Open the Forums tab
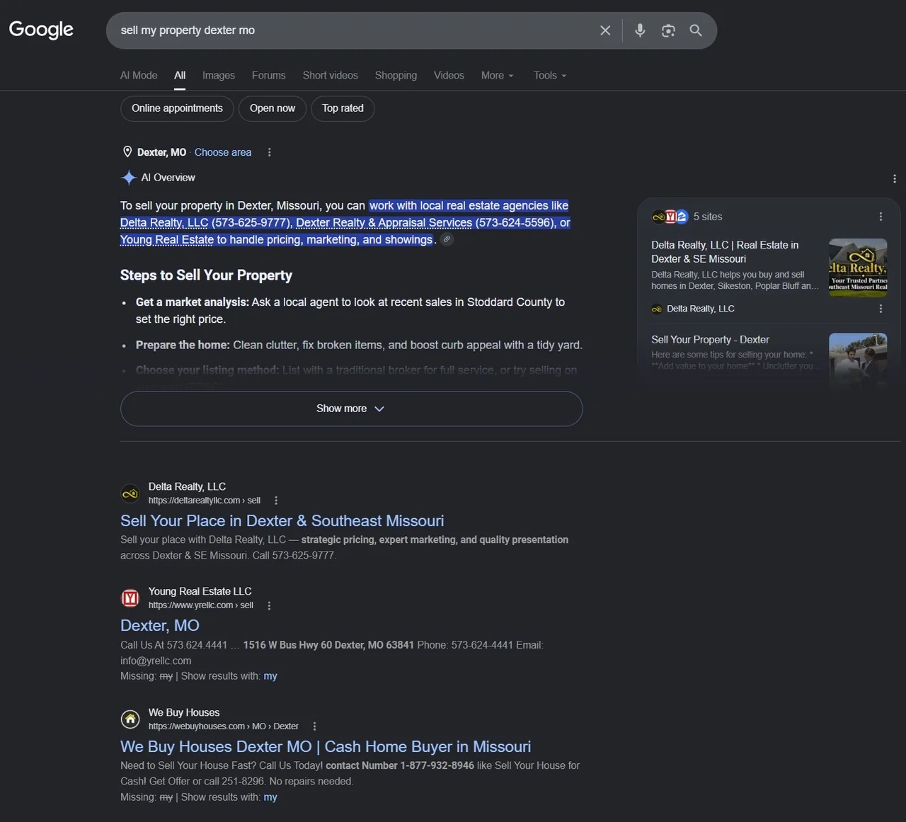 pos(269,75)
